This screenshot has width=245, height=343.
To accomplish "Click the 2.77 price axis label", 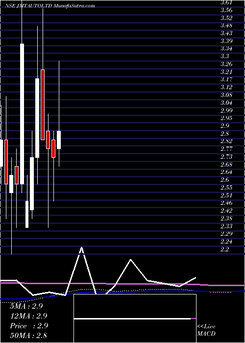I will 226,149.
